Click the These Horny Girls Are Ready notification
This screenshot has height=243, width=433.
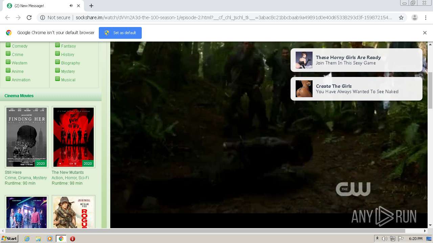point(357,60)
